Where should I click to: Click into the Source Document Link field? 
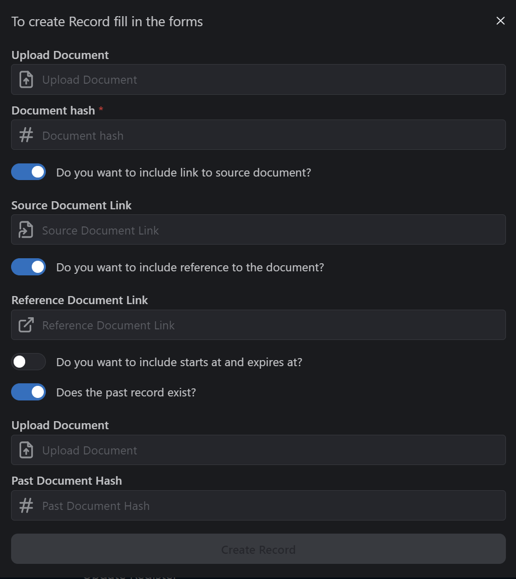[x=258, y=229]
